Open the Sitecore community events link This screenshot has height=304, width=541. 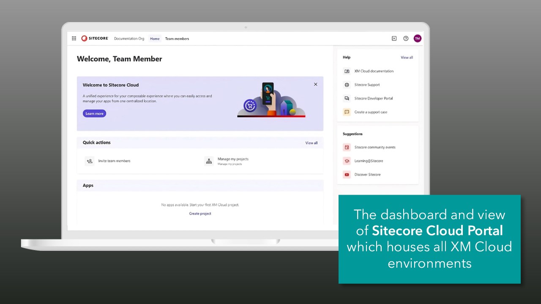tap(375, 147)
